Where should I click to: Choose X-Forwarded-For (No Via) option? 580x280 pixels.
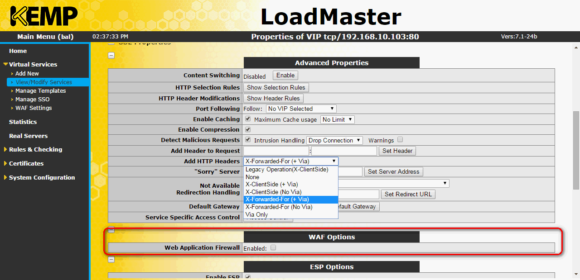pos(291,207)
